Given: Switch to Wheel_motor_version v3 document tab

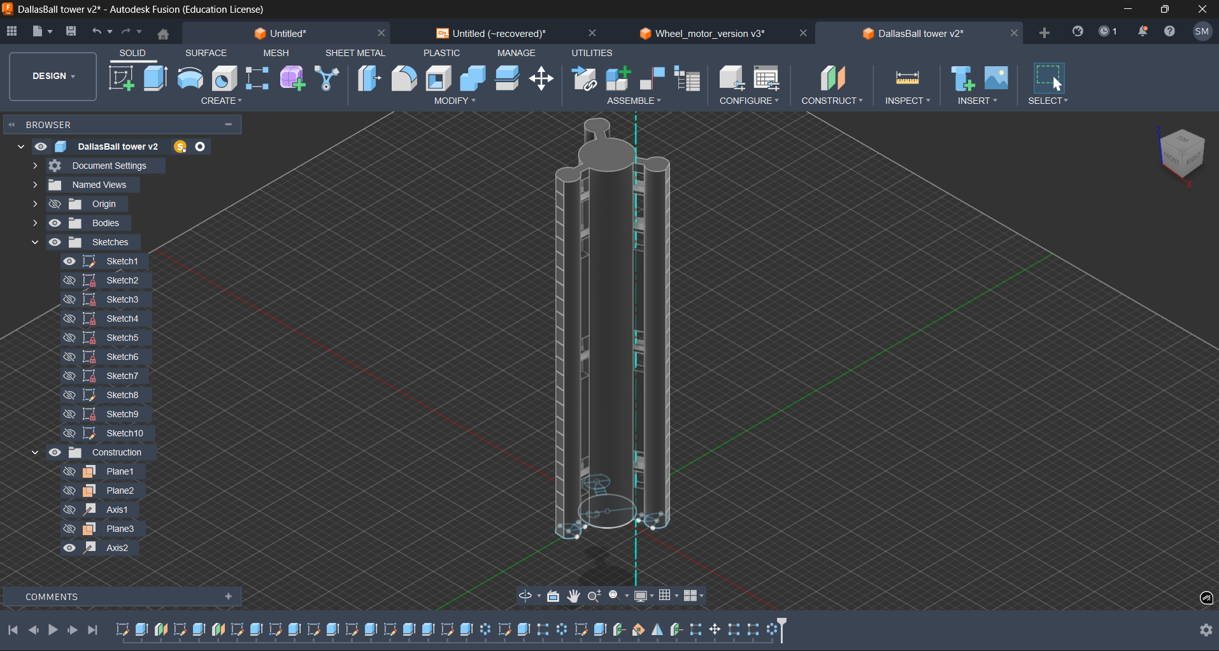Looking at the screenshot, I should [709, 33].
